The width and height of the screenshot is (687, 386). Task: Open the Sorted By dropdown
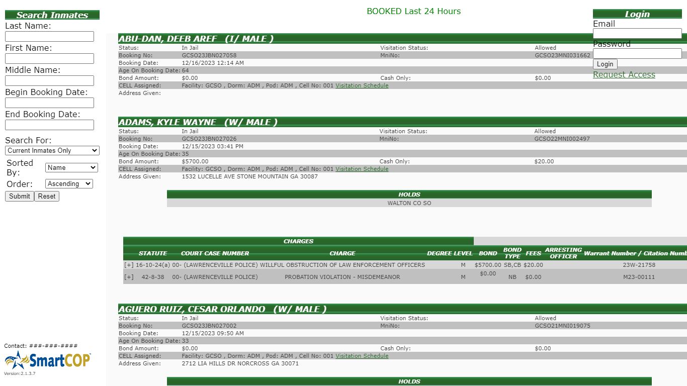(x=71, y=168)
